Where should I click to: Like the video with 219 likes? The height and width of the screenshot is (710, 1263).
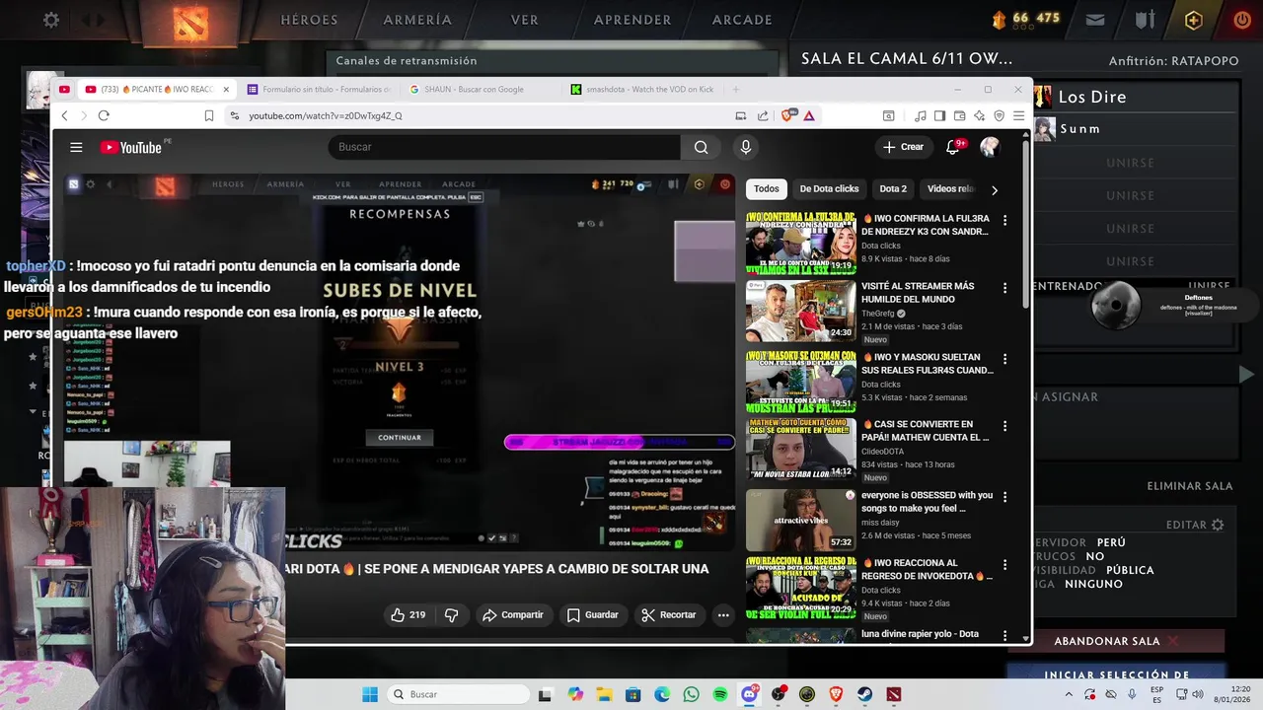(408, 614)
